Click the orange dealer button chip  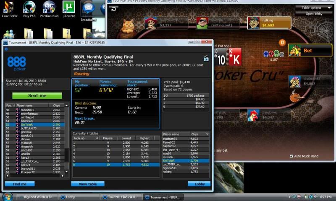[x=282, y=42]
